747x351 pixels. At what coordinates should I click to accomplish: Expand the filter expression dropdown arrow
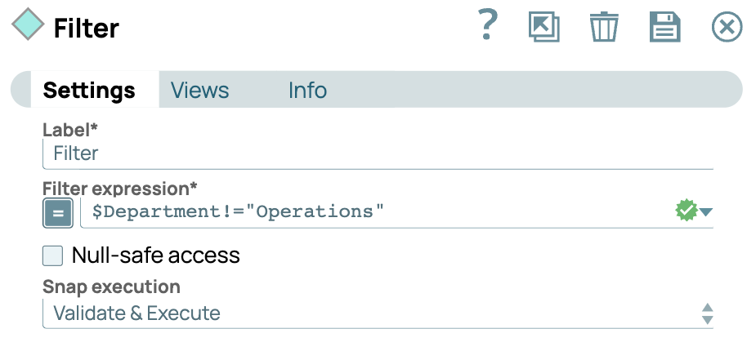[706, 212]
